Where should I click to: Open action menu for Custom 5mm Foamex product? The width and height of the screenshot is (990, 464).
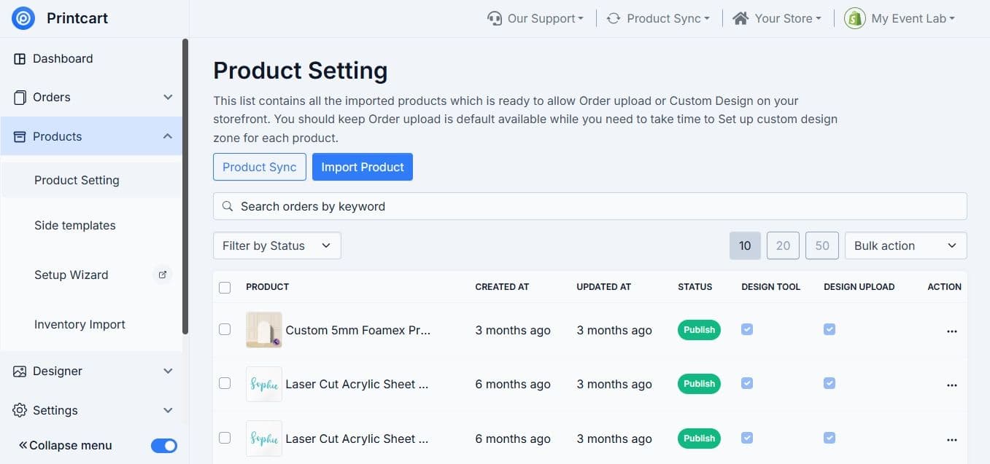pyautogui.click(x=951, y=331)
